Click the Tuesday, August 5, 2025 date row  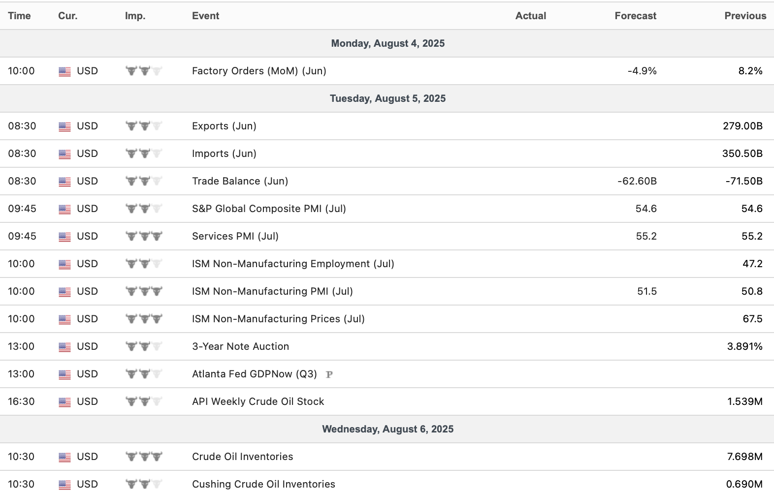(x=387, y=98)
